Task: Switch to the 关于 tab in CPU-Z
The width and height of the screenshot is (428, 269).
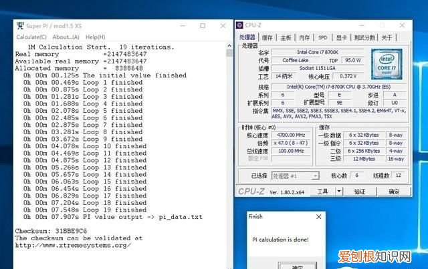Action: pyautogui.click(x=387, y=37)
